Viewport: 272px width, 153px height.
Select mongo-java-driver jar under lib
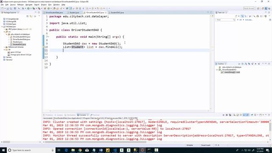click(21, 55)
